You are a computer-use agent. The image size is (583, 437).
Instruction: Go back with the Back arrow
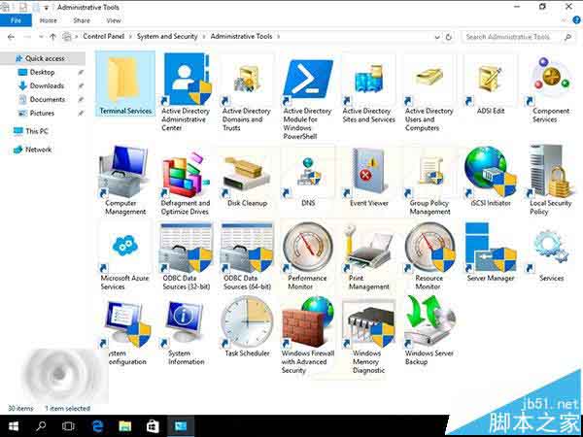(11, 37)
